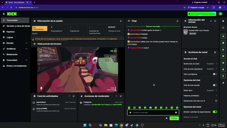Bookmark this page with the star icon

click(x=208, y=7)
